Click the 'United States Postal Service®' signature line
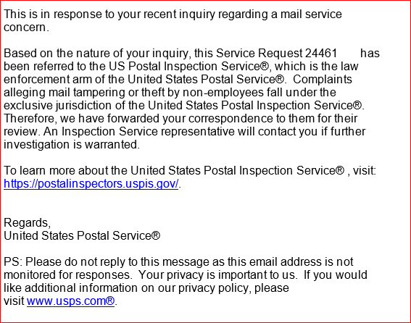 (82, 236)
